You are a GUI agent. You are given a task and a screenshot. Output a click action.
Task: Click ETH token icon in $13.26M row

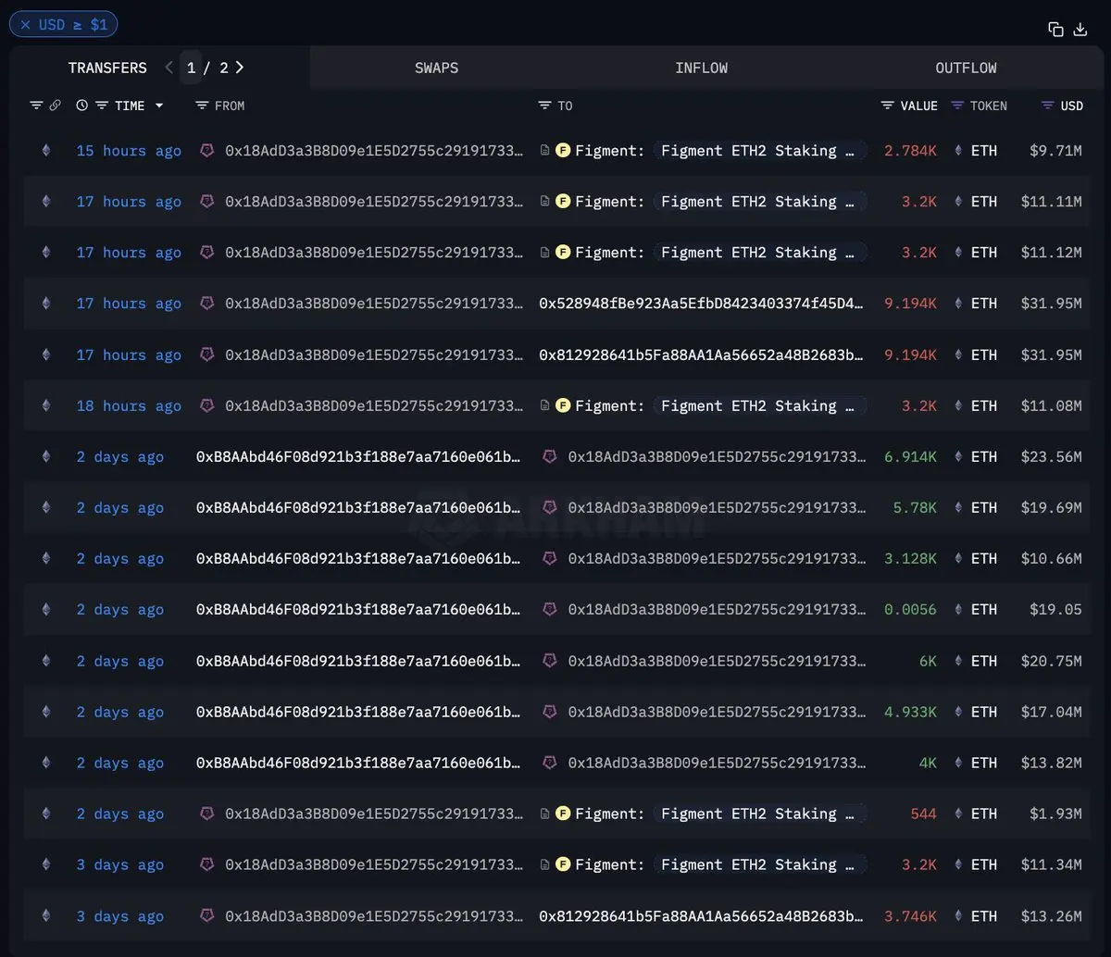point(958,916)
